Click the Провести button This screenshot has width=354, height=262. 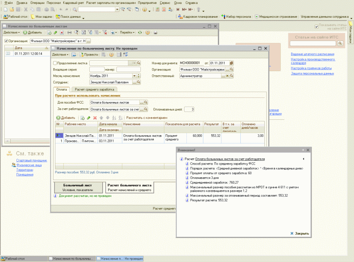tap(88, 55)
